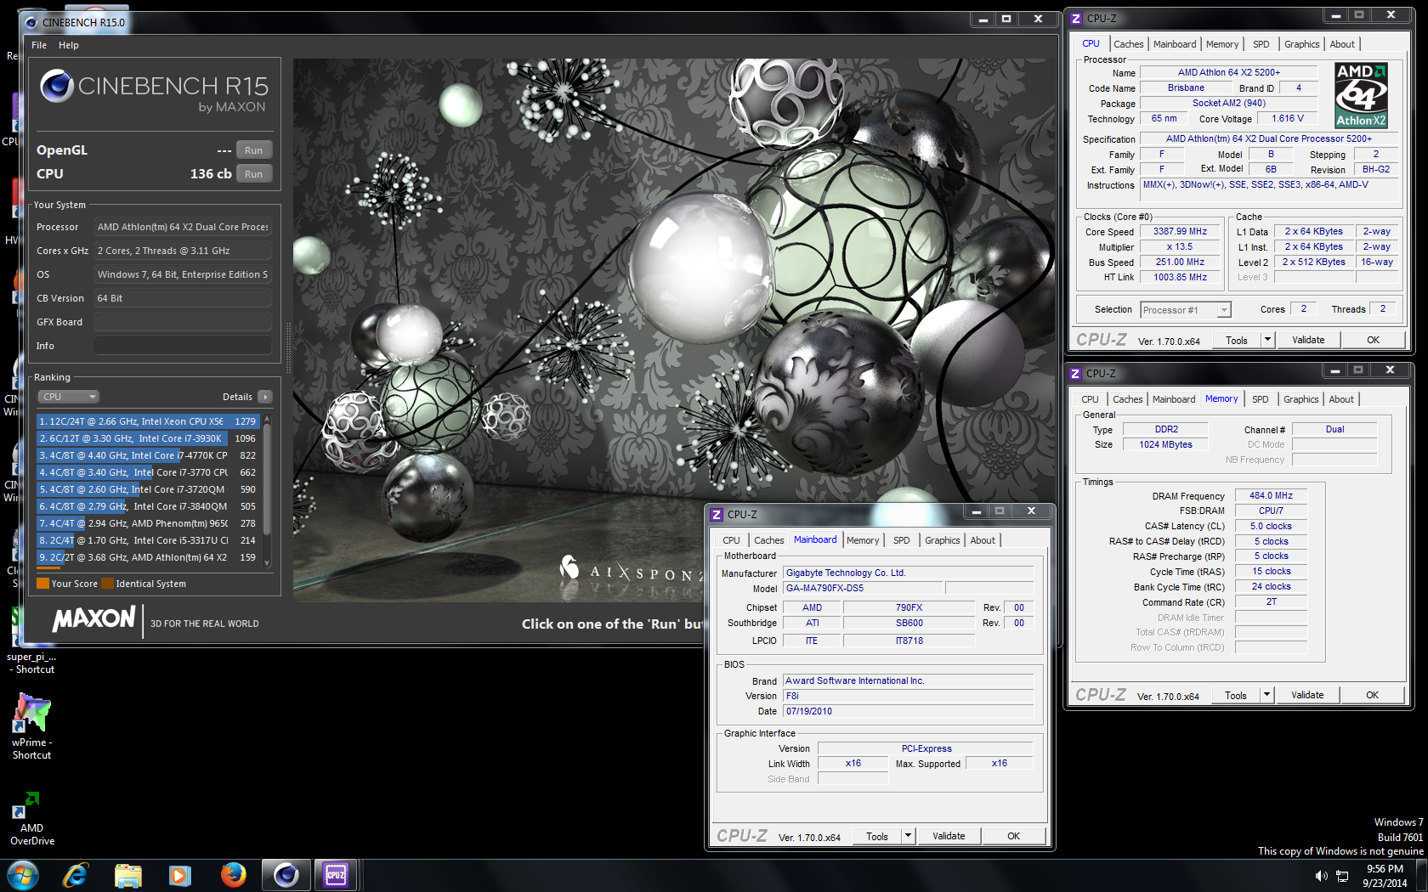Select ranking row Intel Core i7-3770
1428x892 pixels.
point(148,472)
